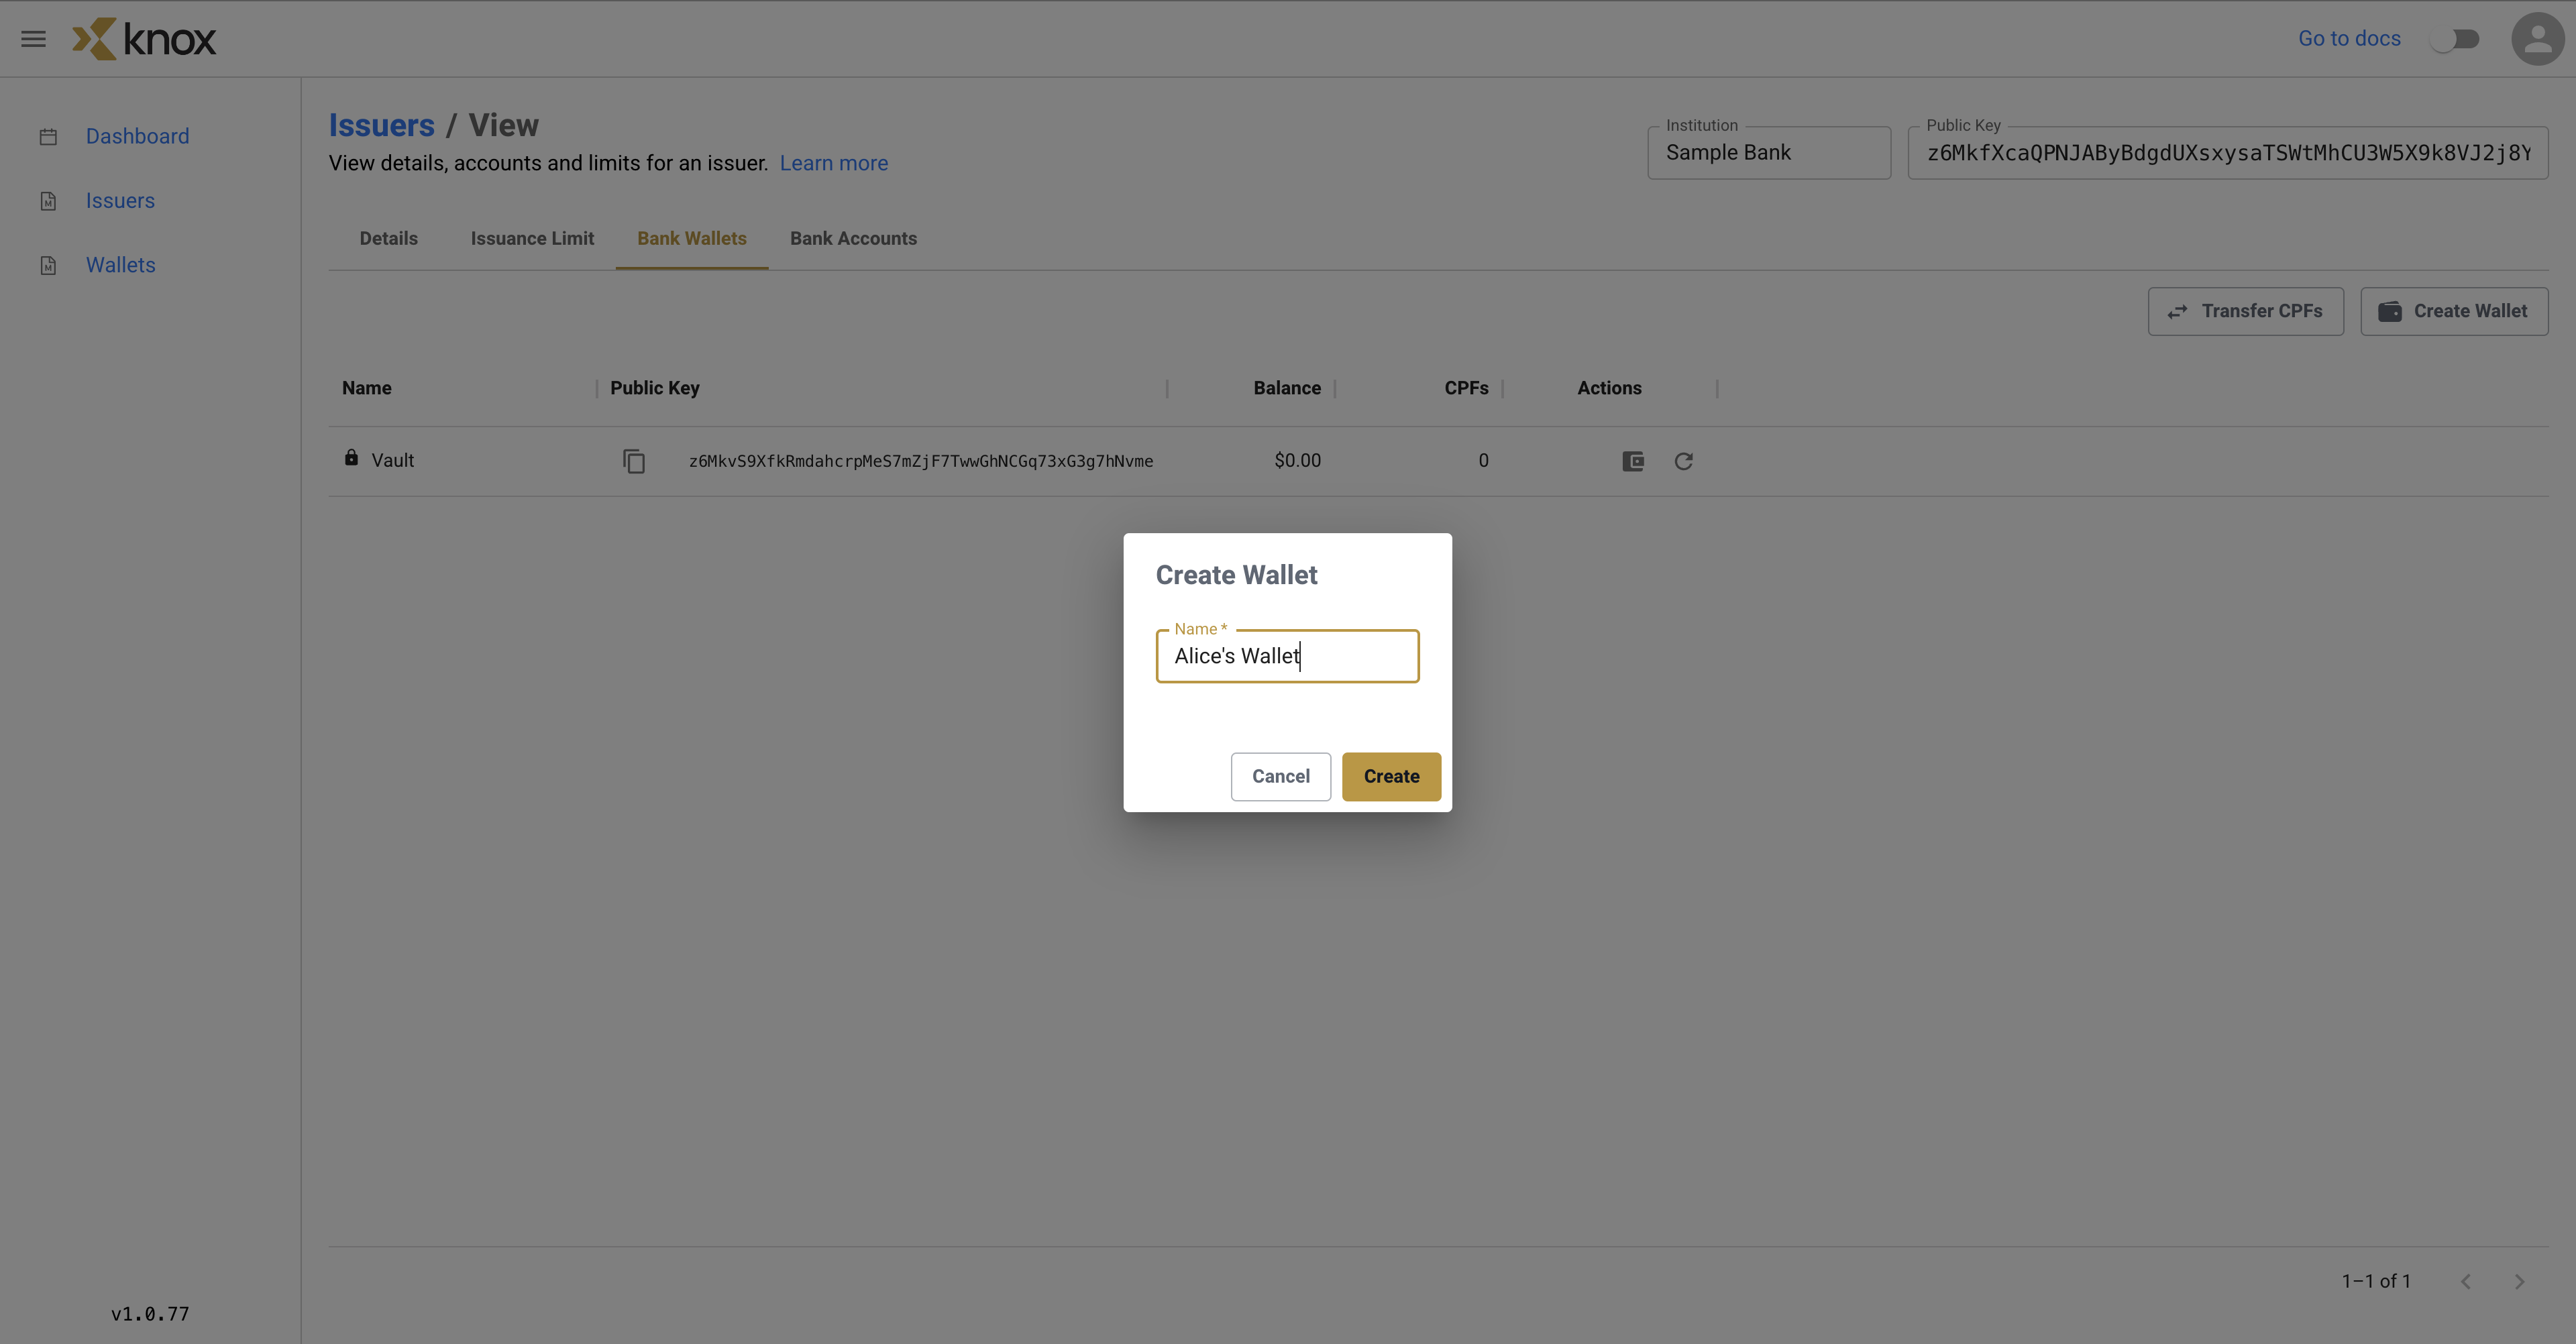Screen dimensions: 2576x1344
Task: Click the $0.00 balance cell
Action: [1297, 461]
